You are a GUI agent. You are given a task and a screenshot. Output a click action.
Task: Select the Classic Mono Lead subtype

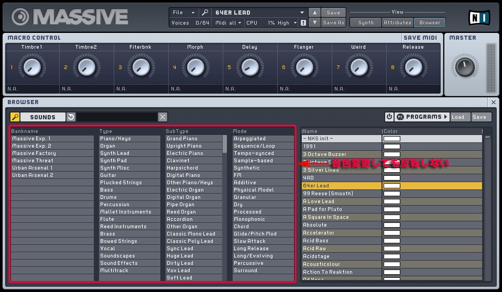click(194, 234)
